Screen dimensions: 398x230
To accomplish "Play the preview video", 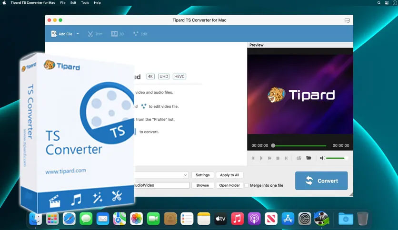I will pos(261,158).
